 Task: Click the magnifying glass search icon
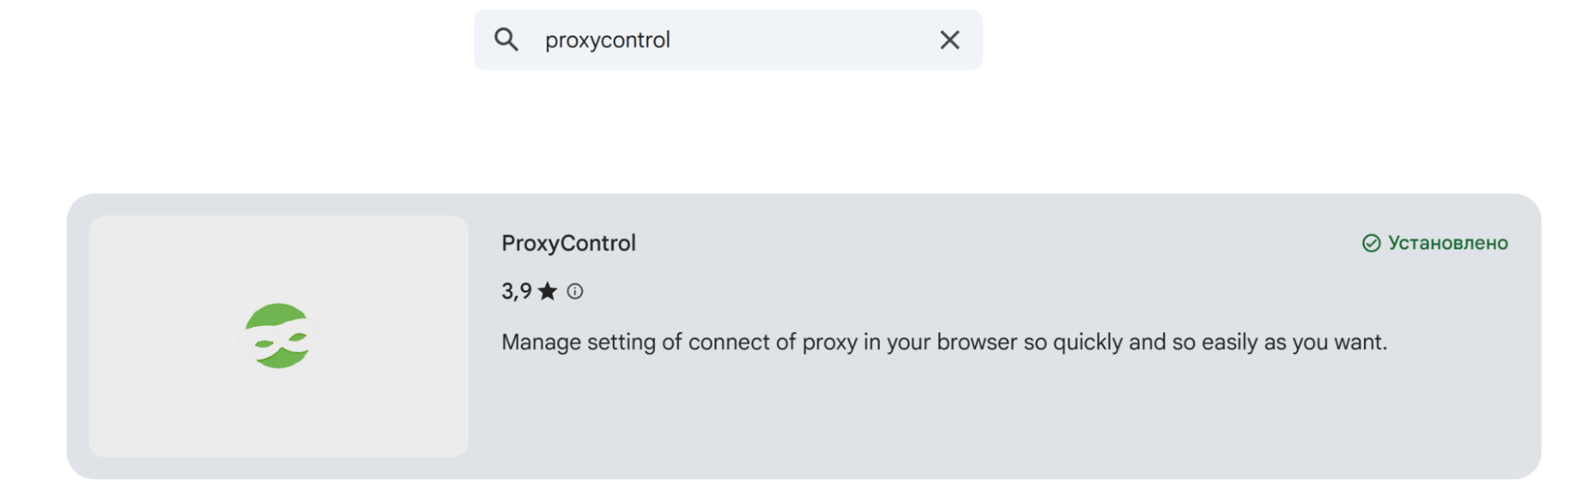tap(508, 40)
